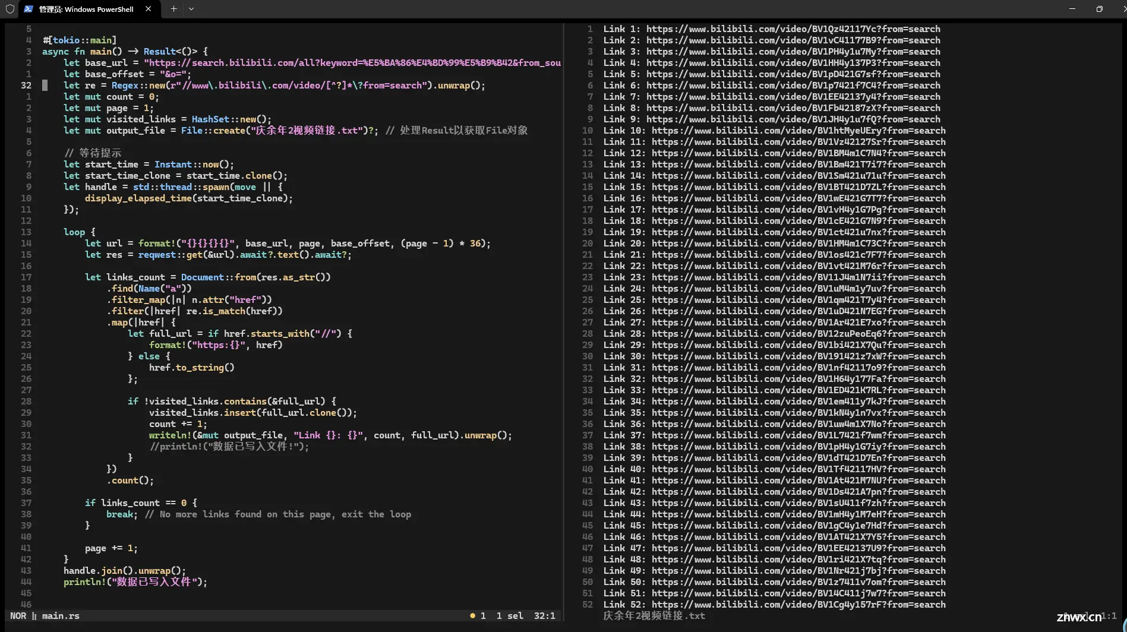Image resolution: width=1127 pixels, height=632 pixels.
Task: Restore down the terminal window
Action: [1100, 9]
